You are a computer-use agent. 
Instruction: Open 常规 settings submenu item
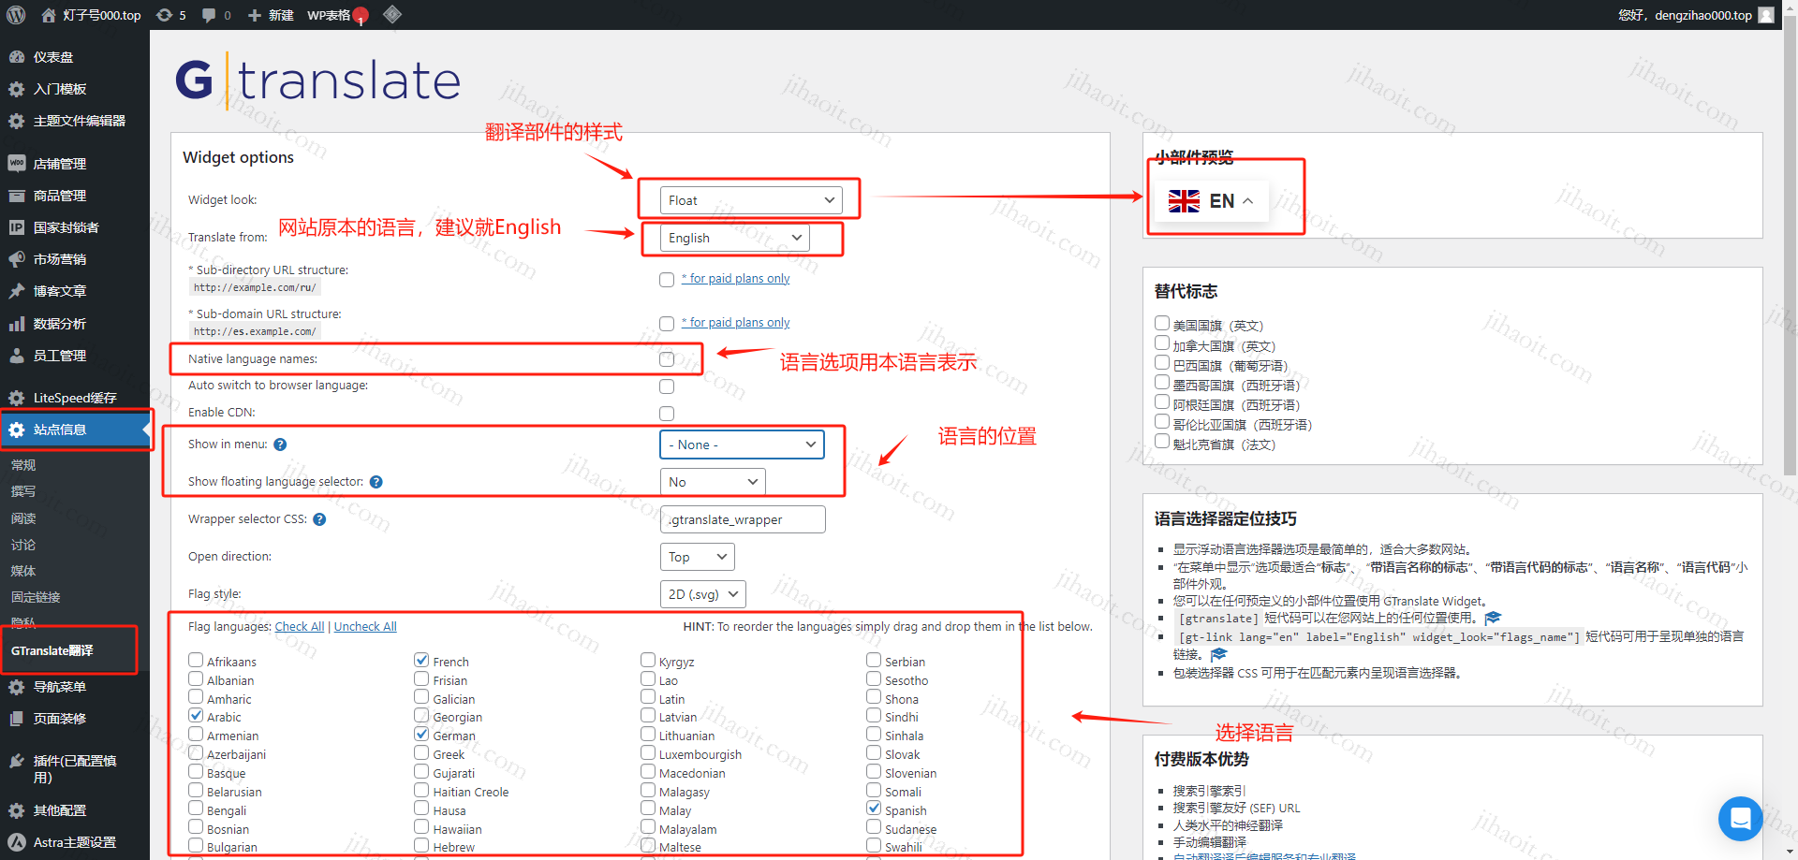point(23,465)
